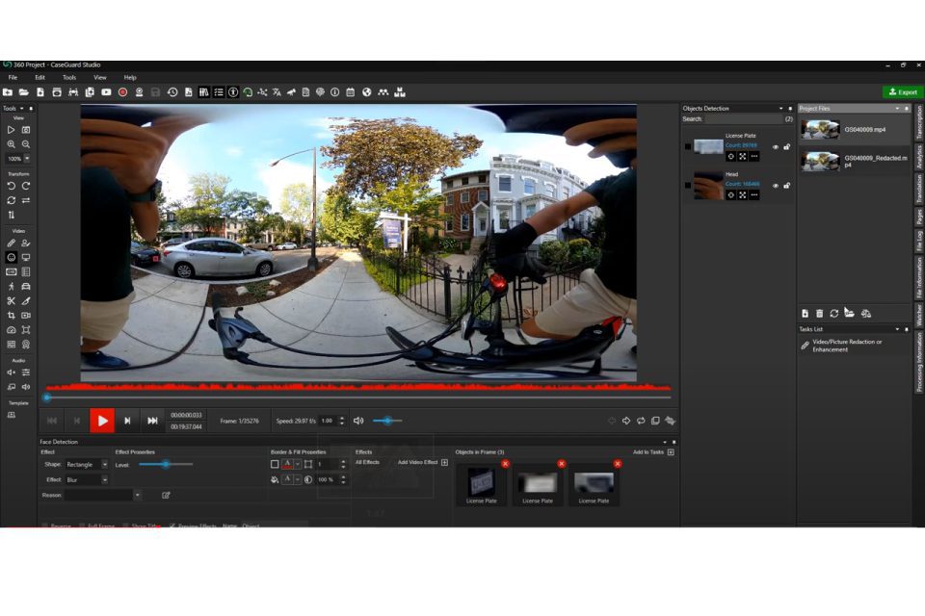This screenshot has width=925, height=616.
Task: Click Add to Tasks button
Action: click(x=653, y=452)
